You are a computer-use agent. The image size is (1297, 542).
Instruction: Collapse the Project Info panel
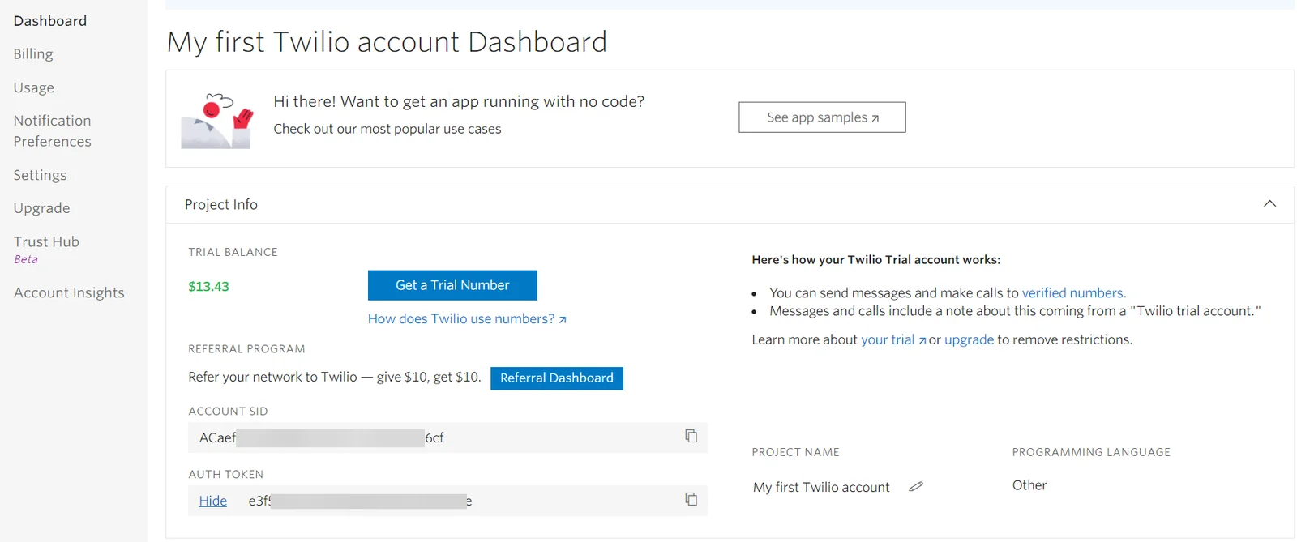coord(1269,204)
